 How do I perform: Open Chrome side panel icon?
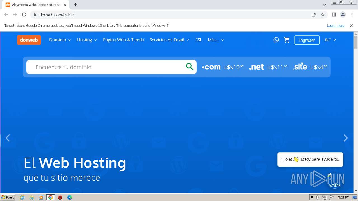click(334, 15)
